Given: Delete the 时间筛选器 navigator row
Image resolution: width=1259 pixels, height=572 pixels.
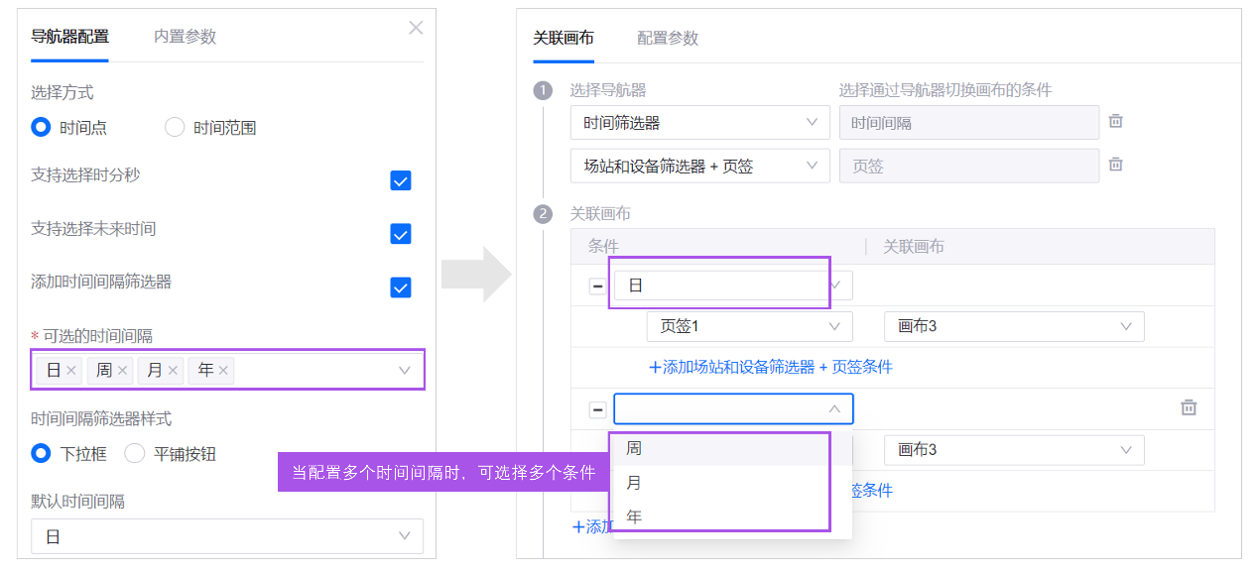Looking at the screenshot, I should coord(1115,121).
